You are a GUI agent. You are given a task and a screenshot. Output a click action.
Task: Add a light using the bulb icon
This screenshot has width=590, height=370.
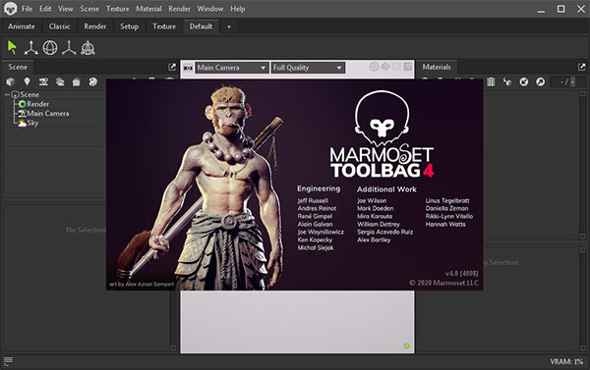click(x=27, y=81)
